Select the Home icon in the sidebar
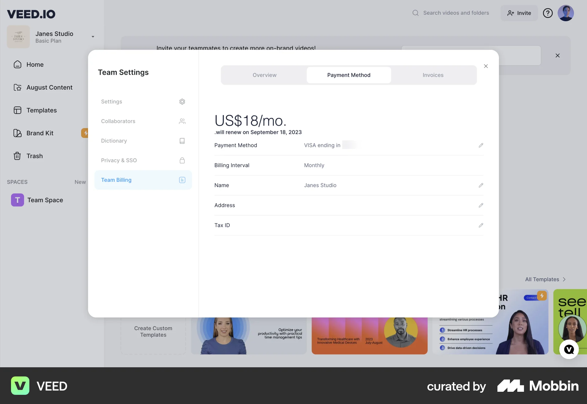Viewport: 587px width, 404px height. (17, 65)
